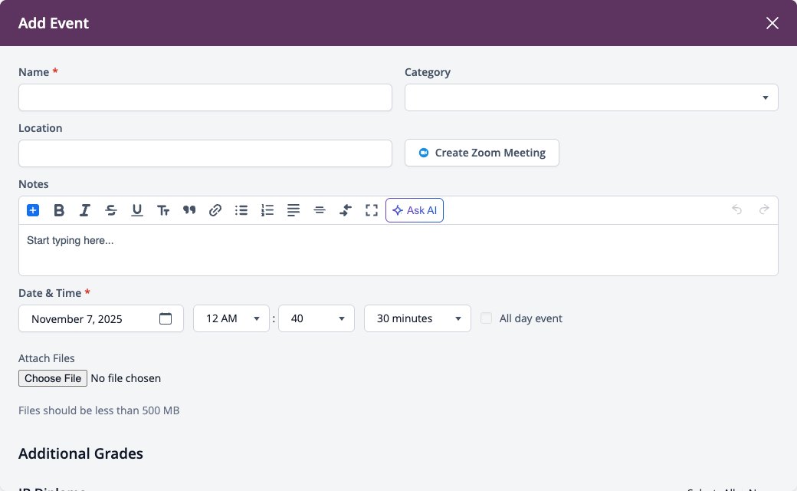The height and width of the screenshot is (491, 797).
Task: Click the November 7, 2025 date field
Action: point(101,318)
